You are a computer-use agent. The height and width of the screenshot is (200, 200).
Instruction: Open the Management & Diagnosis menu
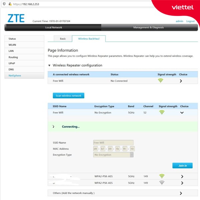click(148, 27)
